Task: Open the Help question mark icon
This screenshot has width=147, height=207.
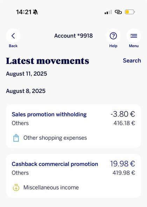Action: [x=113, y=36]
